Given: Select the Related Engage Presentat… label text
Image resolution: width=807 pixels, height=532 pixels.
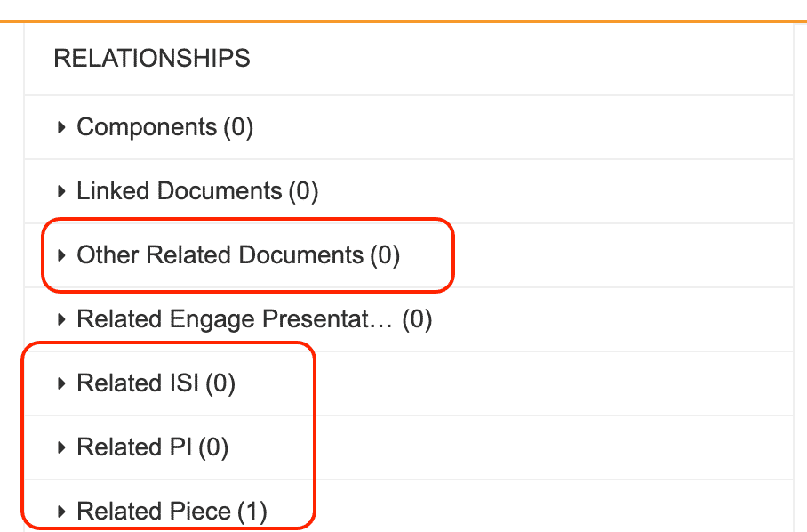Looking at the screenshot, I should coord(234,319).
